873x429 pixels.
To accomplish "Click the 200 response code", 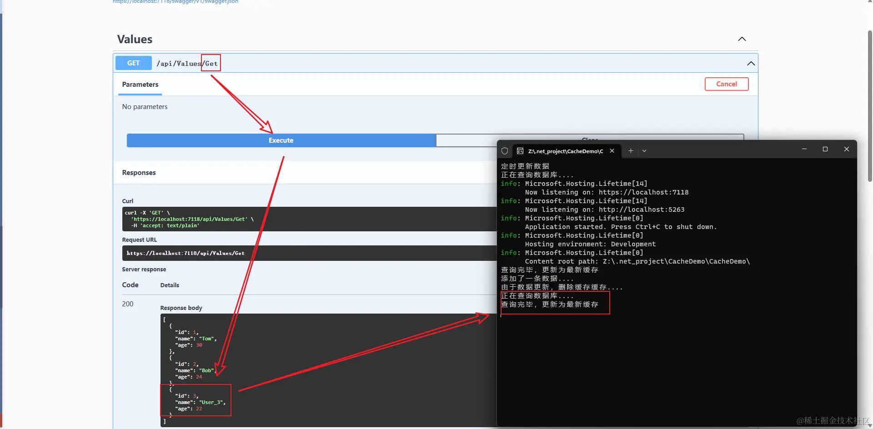I will 128,304.
